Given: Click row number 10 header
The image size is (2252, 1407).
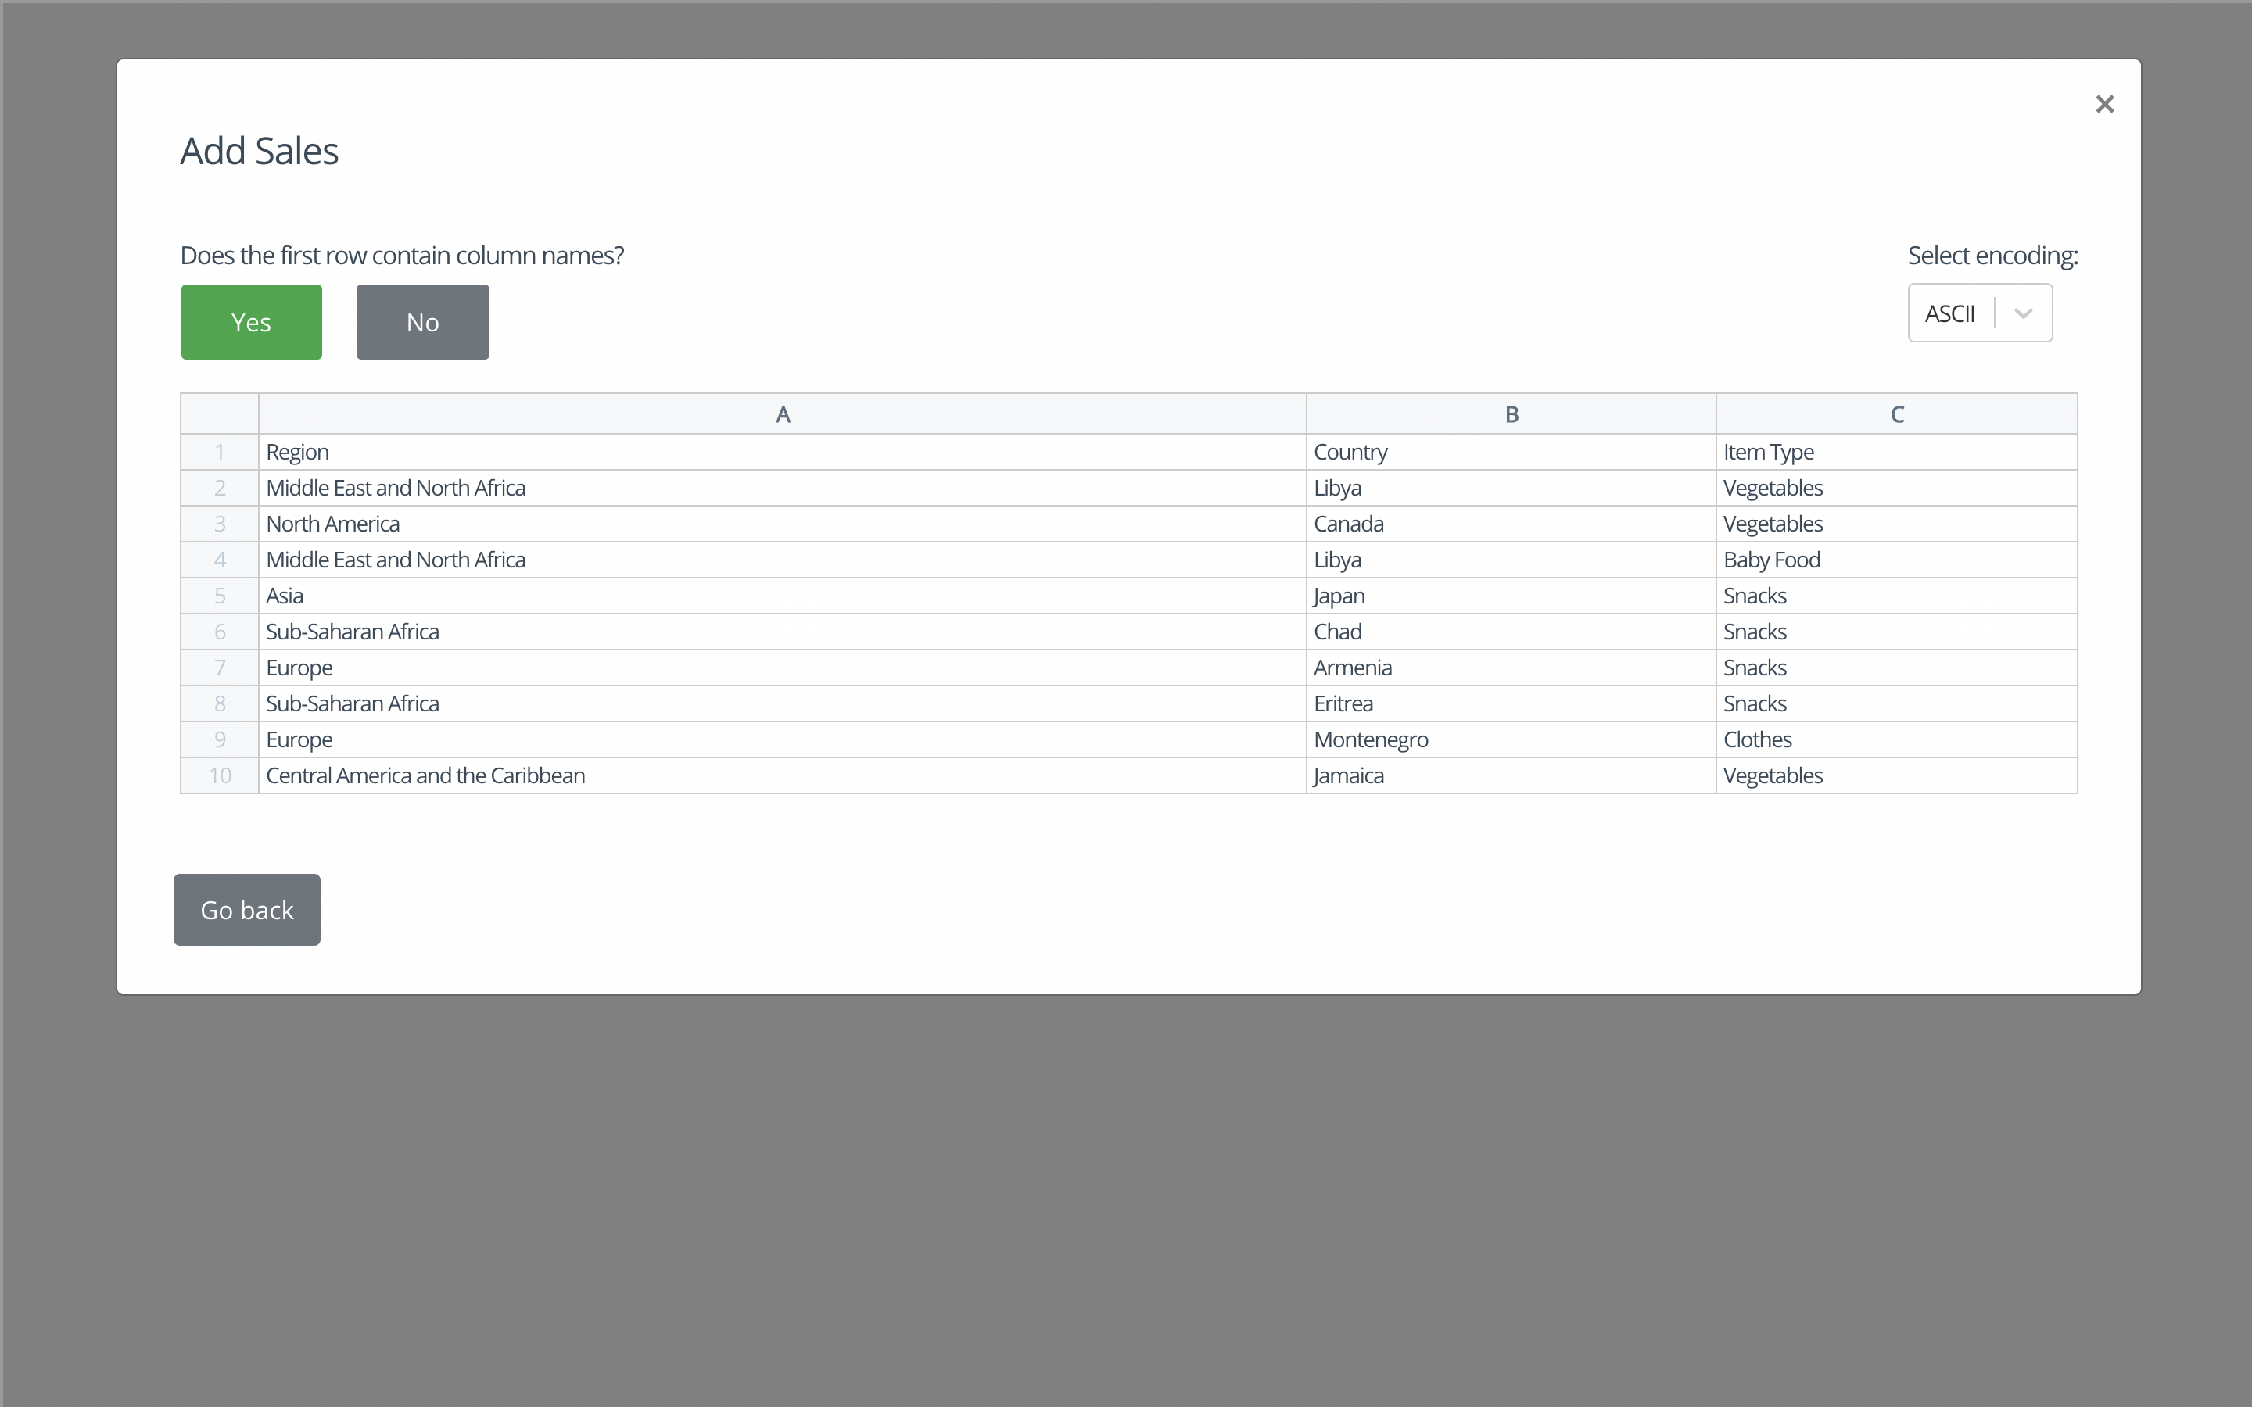Looking at the screenshot, I should (220, 776).
